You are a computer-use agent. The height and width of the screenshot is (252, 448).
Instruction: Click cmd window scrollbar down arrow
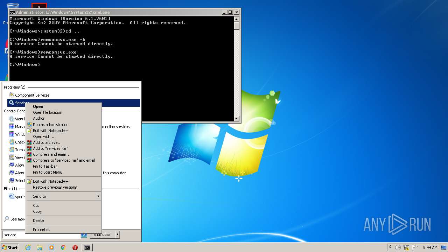click(237, 119)
